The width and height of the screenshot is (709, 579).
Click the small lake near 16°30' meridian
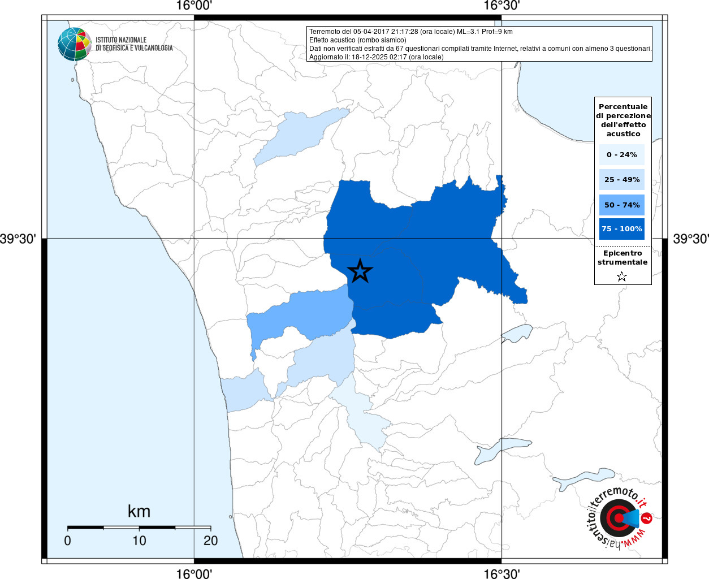pos(517,333)
